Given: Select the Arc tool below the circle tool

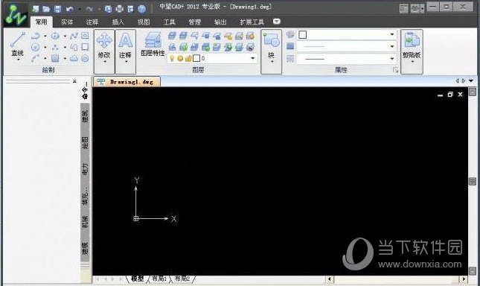Looking at the screenshot, I should click(x=36, y=58).
